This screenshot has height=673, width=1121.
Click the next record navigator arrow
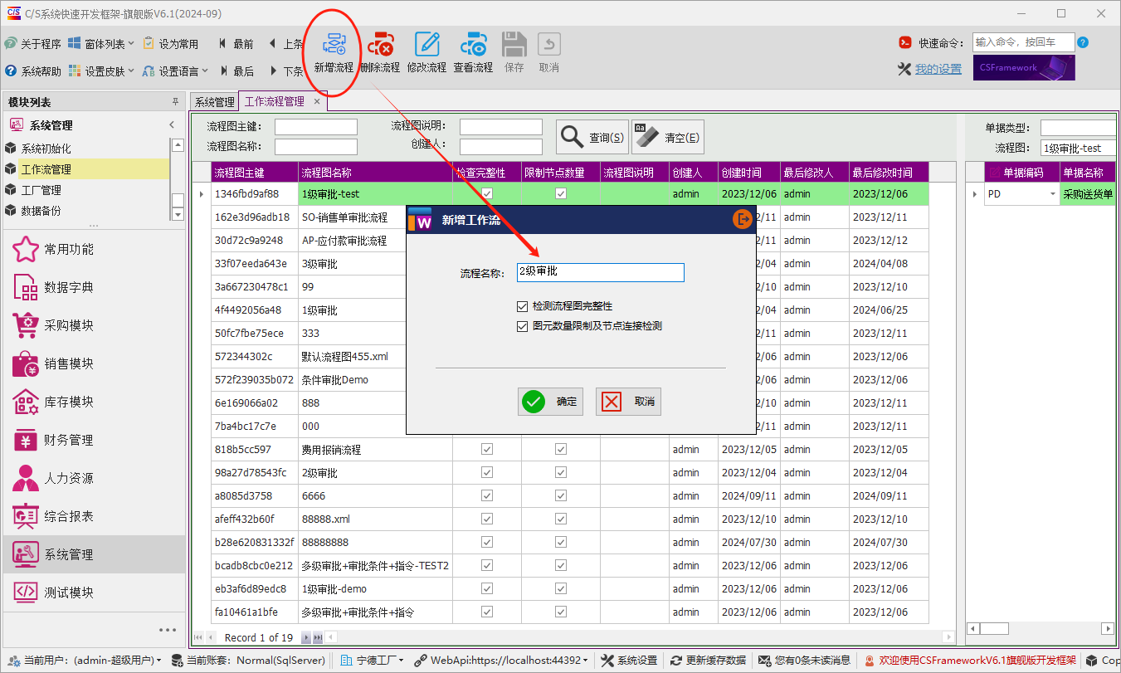point(305,637)
